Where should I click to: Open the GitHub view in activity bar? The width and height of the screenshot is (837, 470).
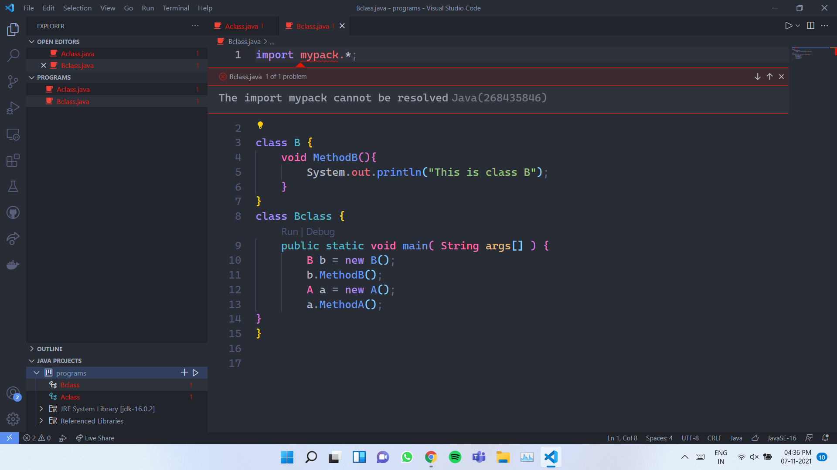(x=13, y=213)
